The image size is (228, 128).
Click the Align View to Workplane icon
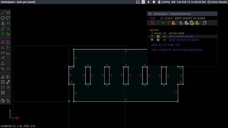click(8, 101)
